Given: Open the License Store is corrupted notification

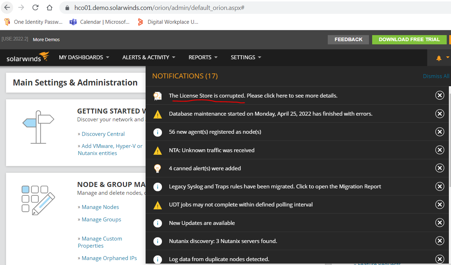Looking at the screenshot, I should point(253,95).
